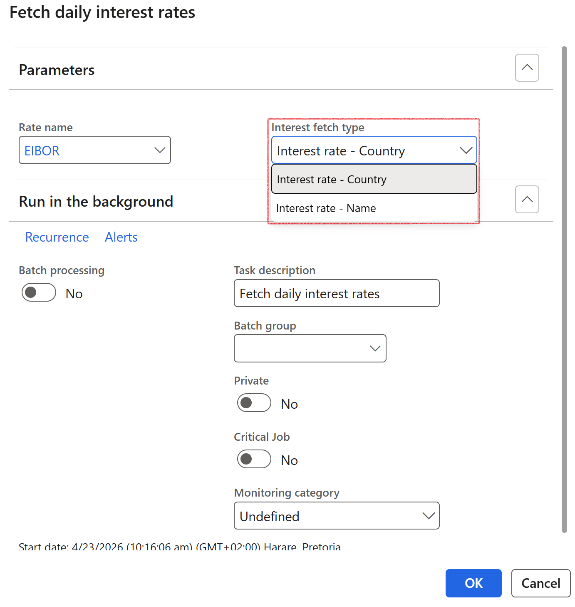This screenshot has width=575, height=607.
Task: Click the Rate name dropdown chevron
Action: tap(160, 150)
